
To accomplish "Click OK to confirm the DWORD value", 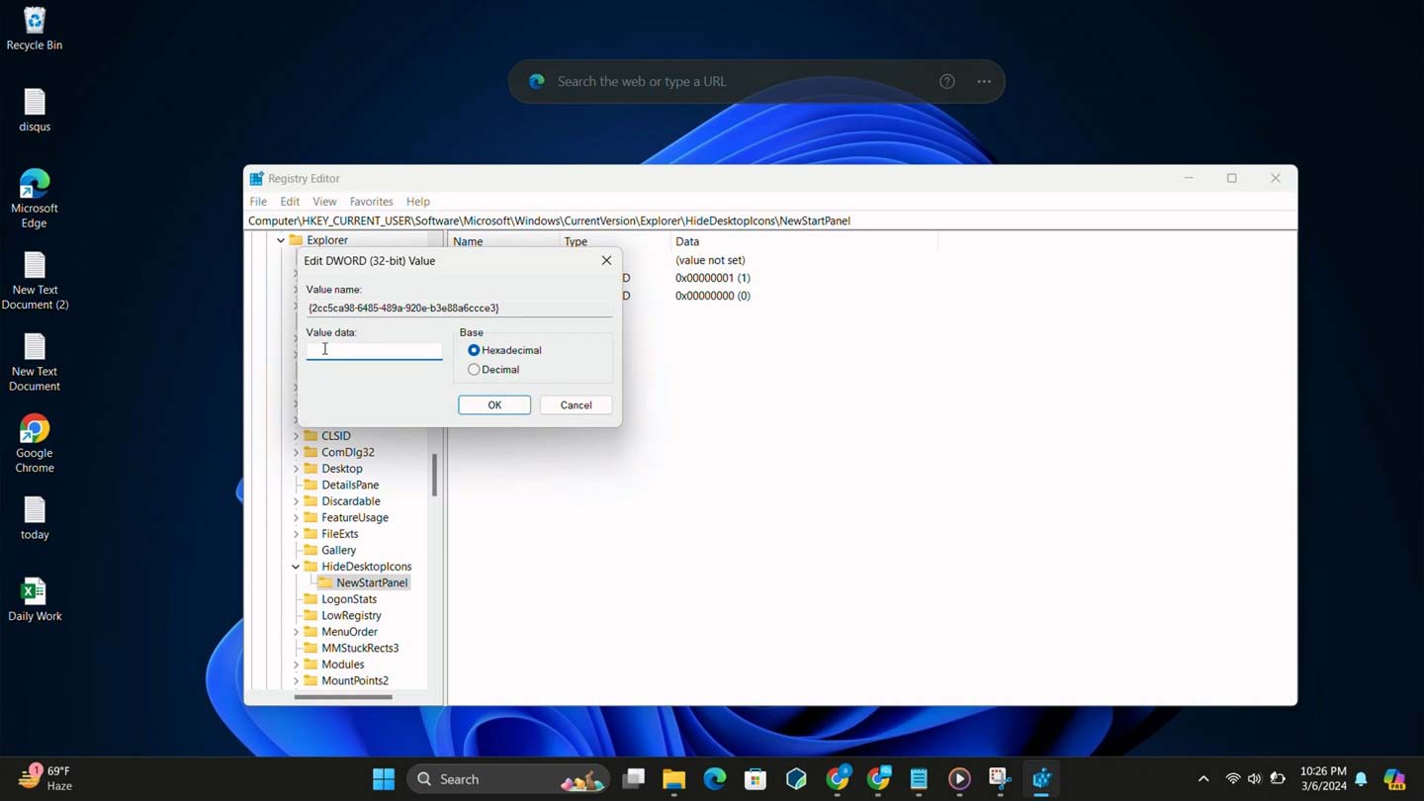I will pos(493,404).
